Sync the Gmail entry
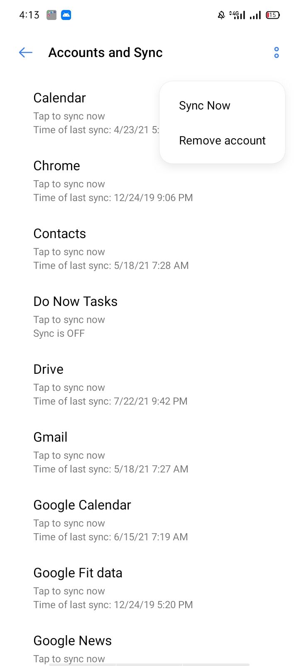299x666 pixels. 110,452
